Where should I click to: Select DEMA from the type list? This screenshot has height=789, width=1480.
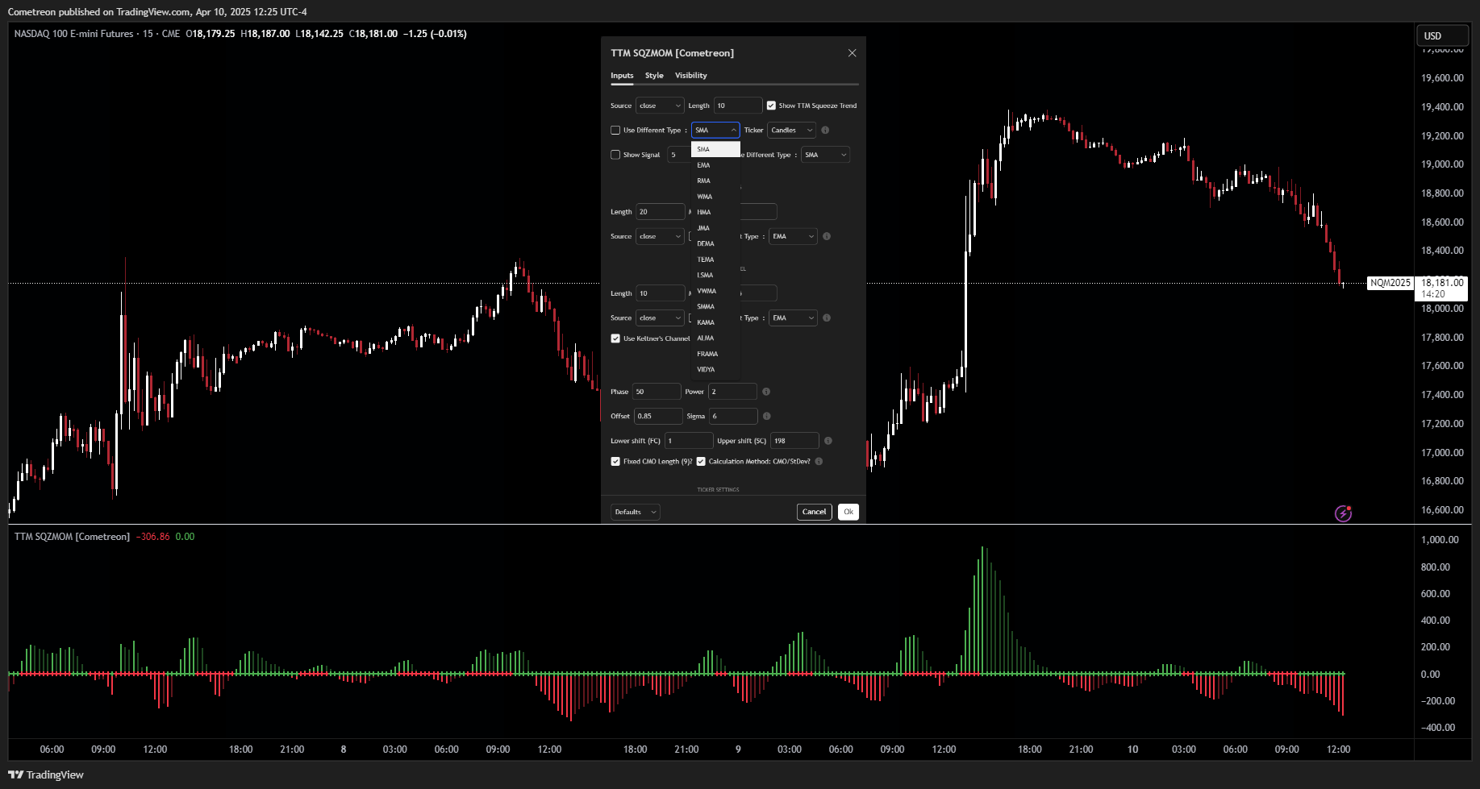[715, 244]
